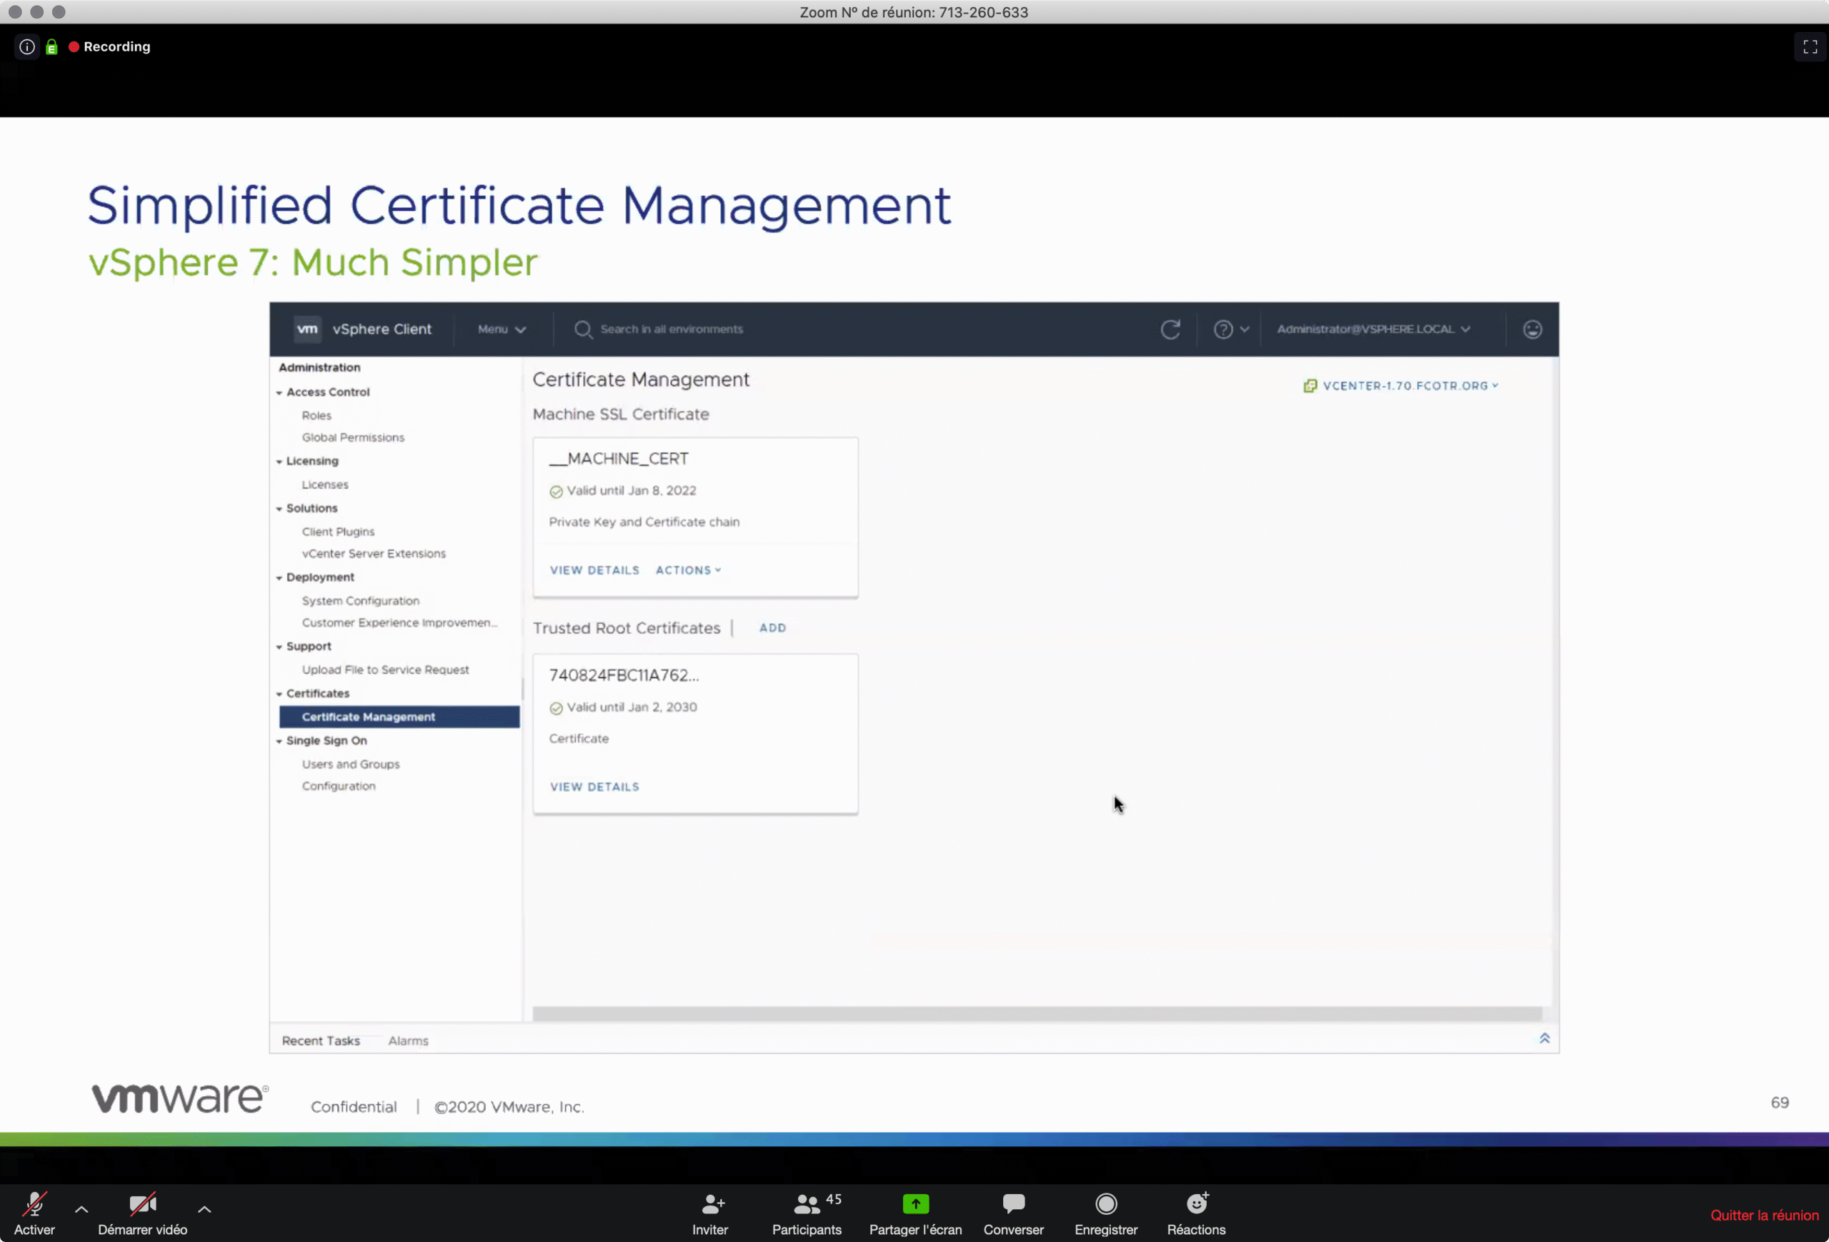Image resolution: width=1829 pixels, height=1242 pixels.
Task: Select Certificate Management in sidebar
Action: 369,716
